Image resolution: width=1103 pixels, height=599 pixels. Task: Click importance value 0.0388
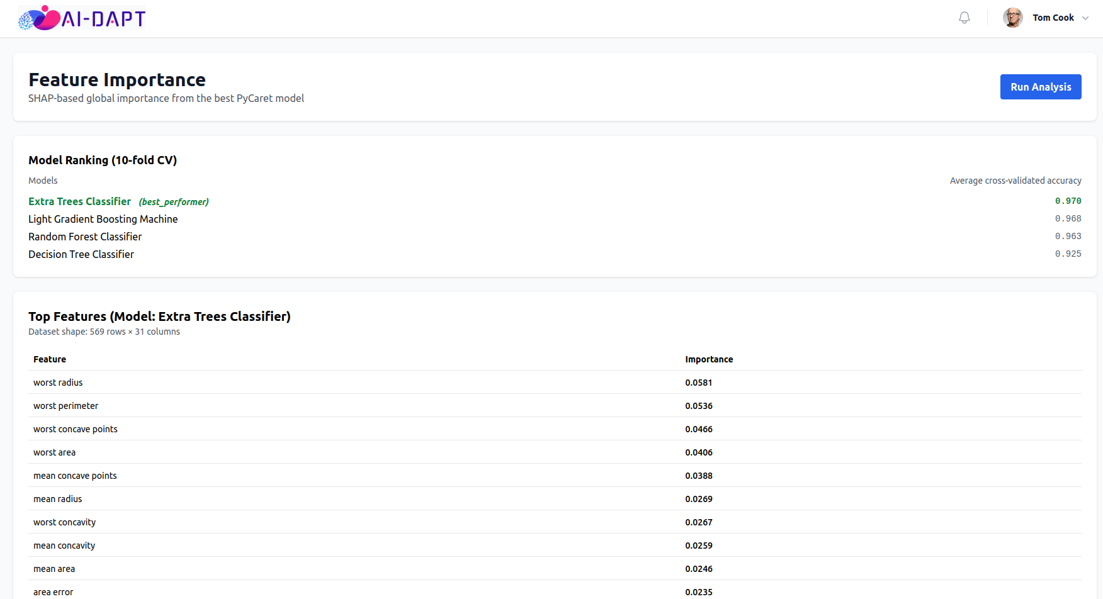(x=699, y=476)
